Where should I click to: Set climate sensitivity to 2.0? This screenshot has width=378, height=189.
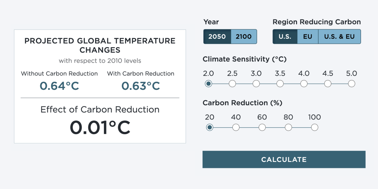[209, 83]
